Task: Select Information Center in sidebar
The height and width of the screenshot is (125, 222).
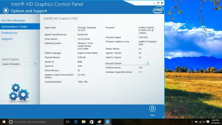Action: (20, 27)
